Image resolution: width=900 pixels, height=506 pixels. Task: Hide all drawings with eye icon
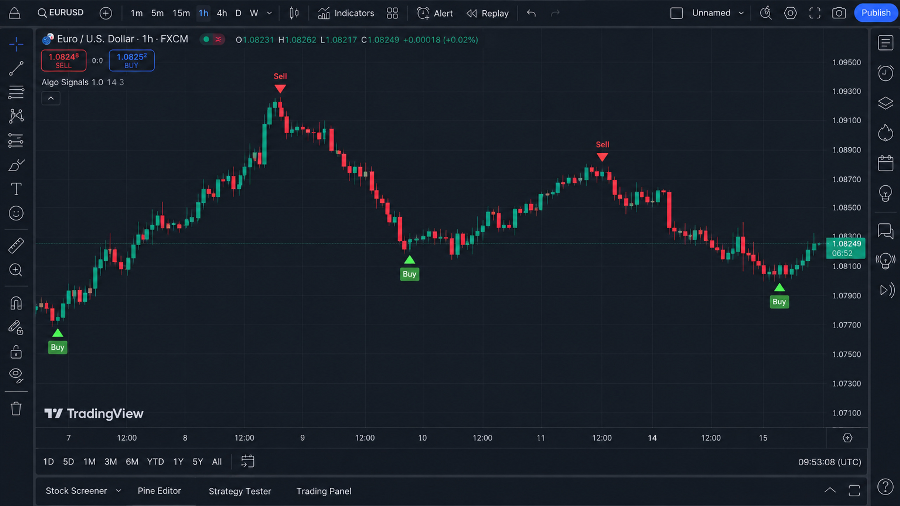[x=16, y=376]
